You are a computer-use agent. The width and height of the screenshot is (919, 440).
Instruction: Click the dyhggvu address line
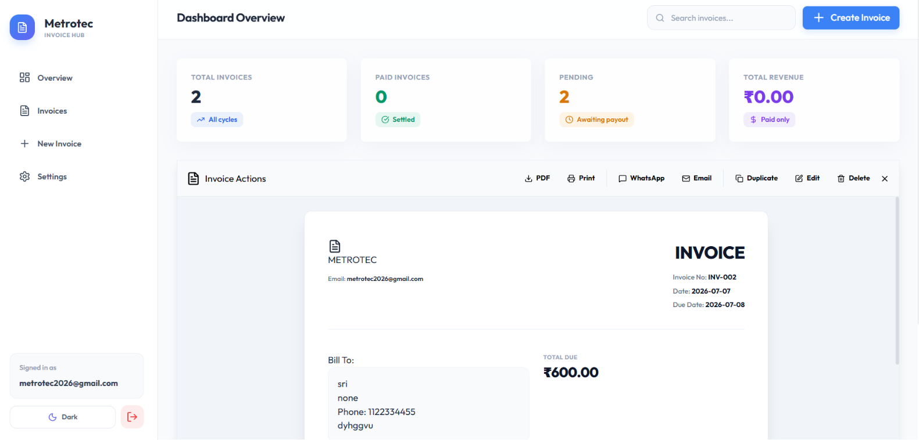click(355, 426)
